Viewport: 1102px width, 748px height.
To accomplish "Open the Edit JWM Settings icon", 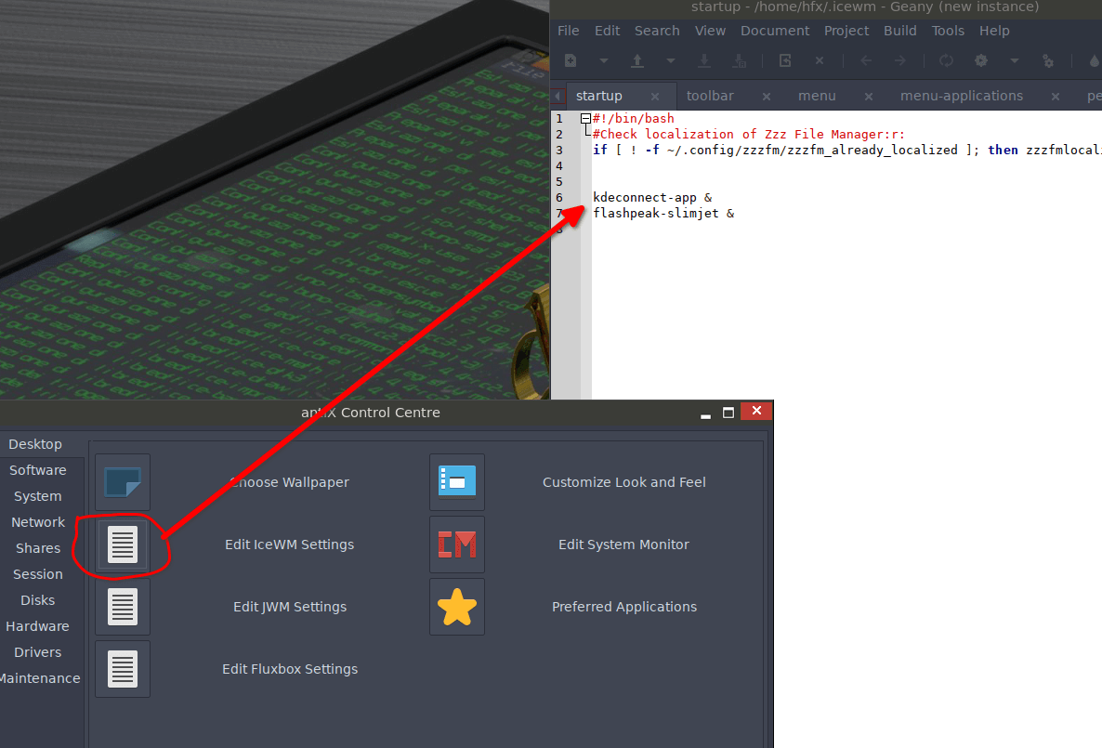I will [122, 607].
